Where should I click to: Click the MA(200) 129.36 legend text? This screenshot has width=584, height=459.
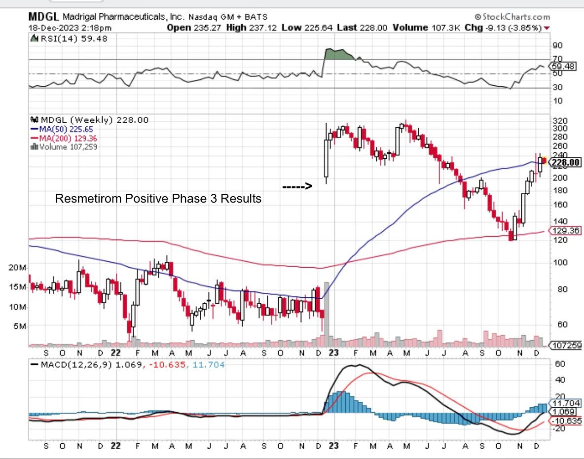tap(68, 138)
